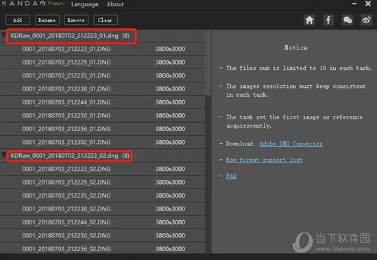Select file 0001_20180703_212229_02.DNG
The image size is (377, 260).
click(x=102, y=182)
